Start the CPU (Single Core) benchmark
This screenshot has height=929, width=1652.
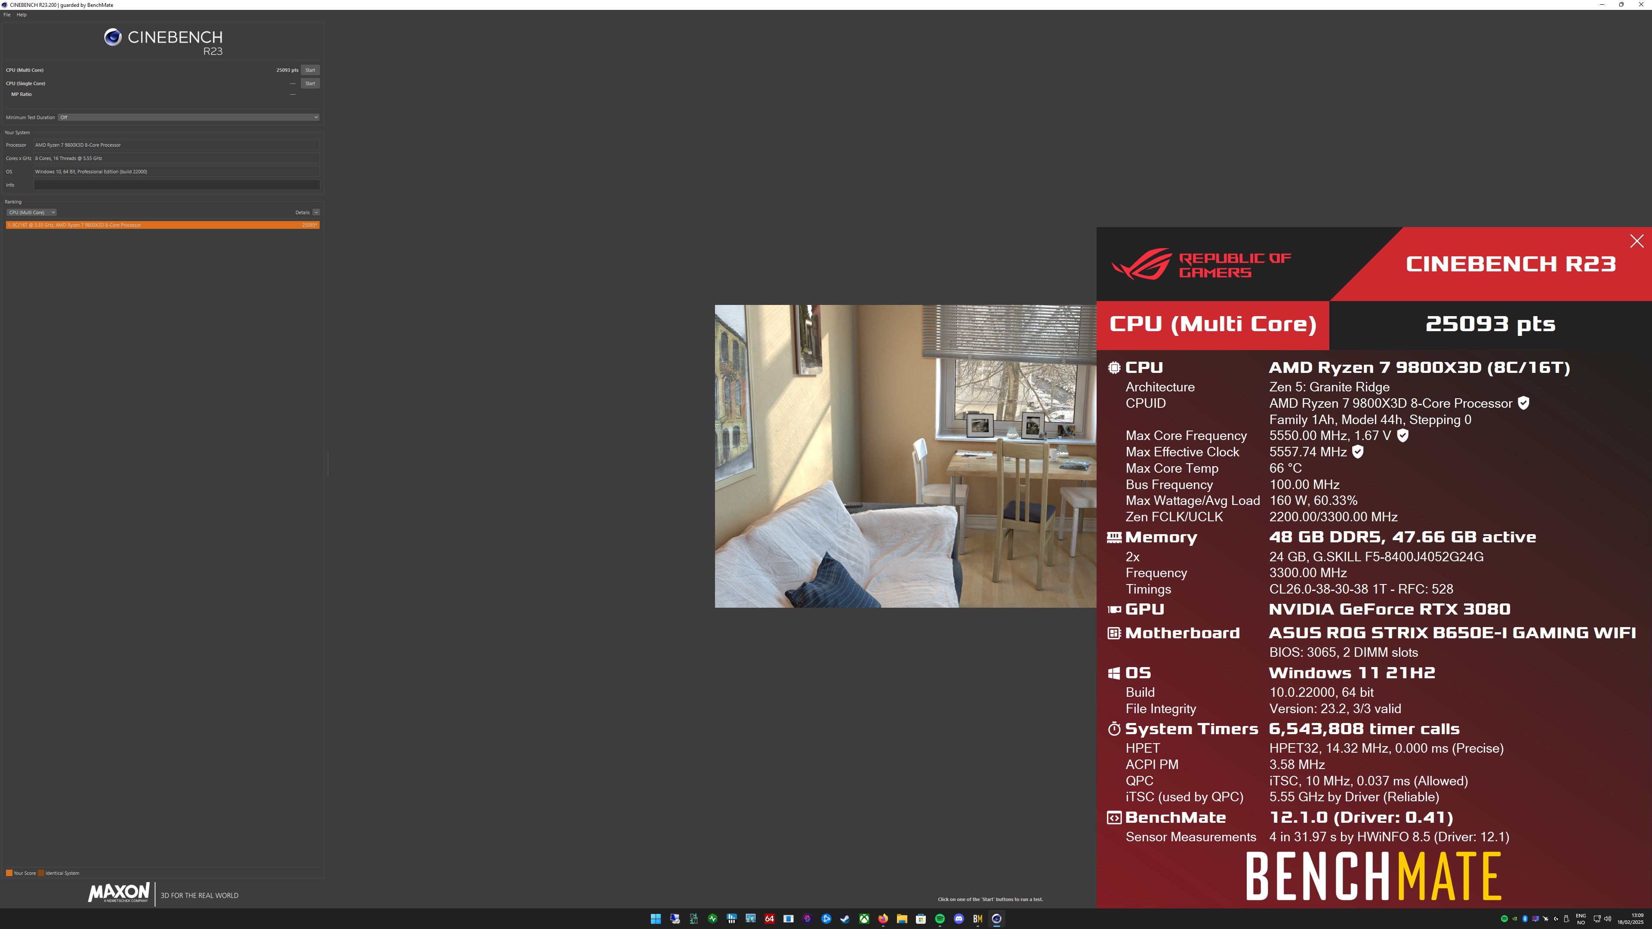tap(310, 83)
